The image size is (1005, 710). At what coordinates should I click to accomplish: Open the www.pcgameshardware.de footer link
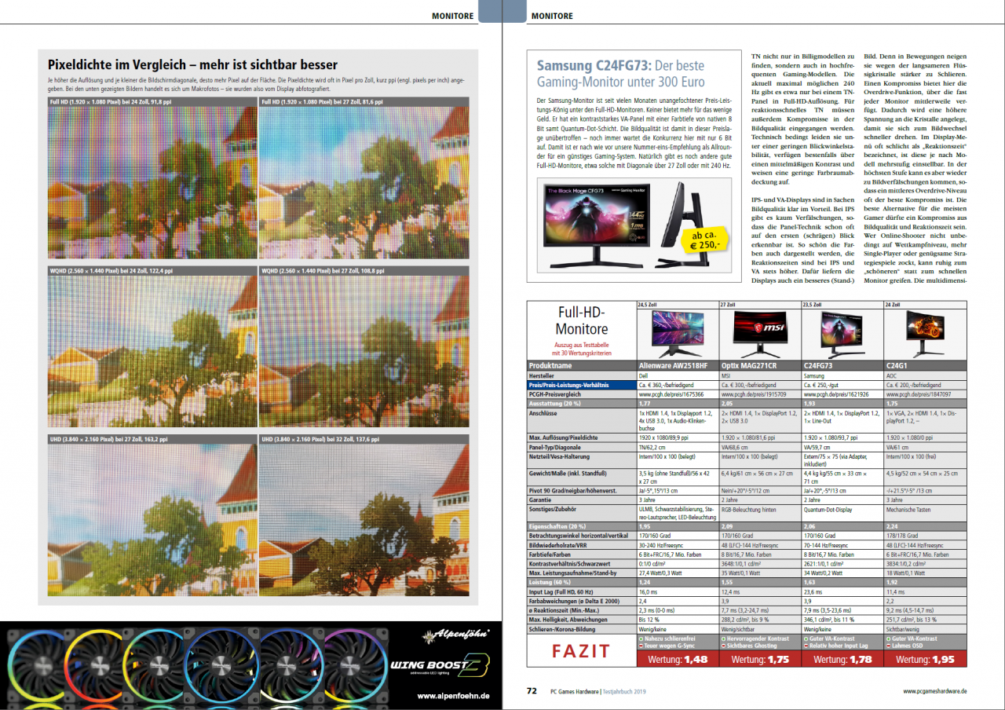pyautogui.click(x=935, y=691)
